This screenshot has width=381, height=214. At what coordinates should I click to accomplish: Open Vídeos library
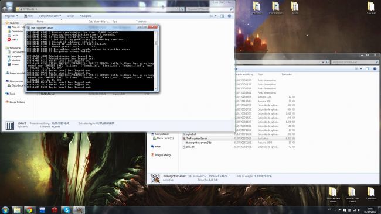[13, 64]
